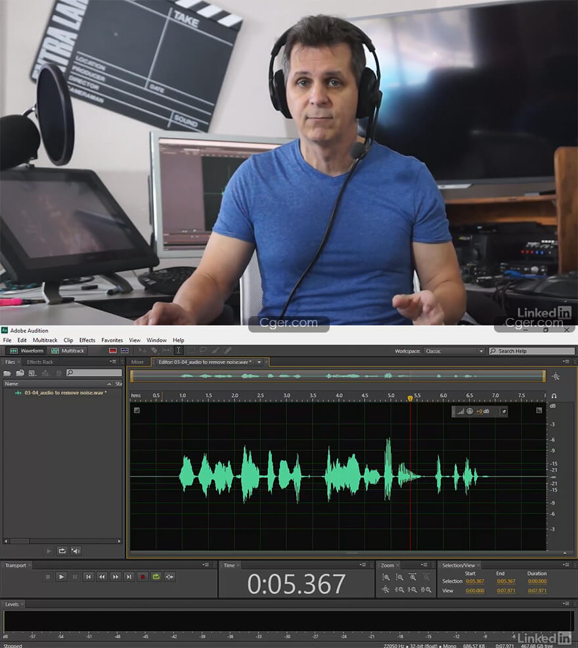Click the New File icon
Viewport: 578px width, 648px height.
pos(32,373)
